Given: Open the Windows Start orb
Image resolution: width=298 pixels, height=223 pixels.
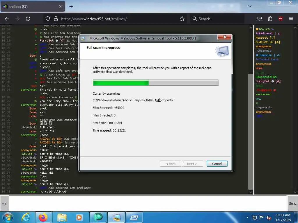Looking at the screenshot, I should tap(8, 217).
